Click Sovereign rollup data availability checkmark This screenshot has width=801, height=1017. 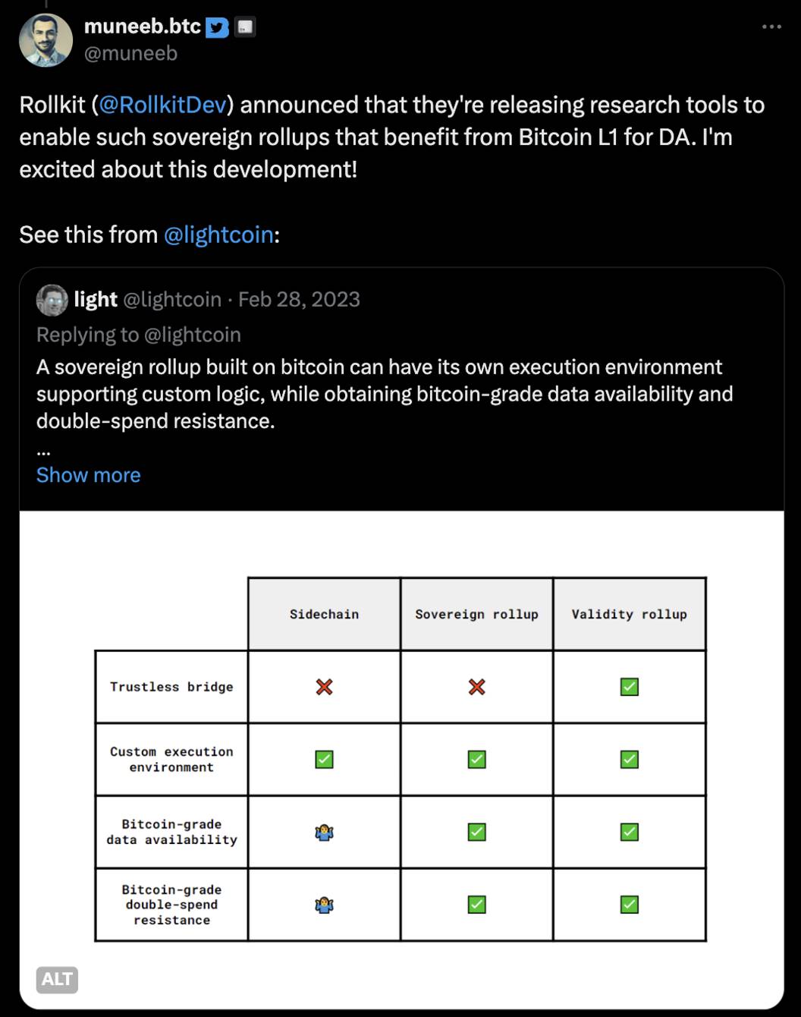[x=476, y=833]
